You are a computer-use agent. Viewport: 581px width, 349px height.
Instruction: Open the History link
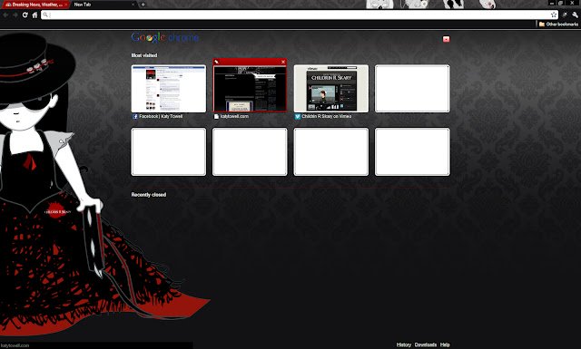click(x=404, y=344)
